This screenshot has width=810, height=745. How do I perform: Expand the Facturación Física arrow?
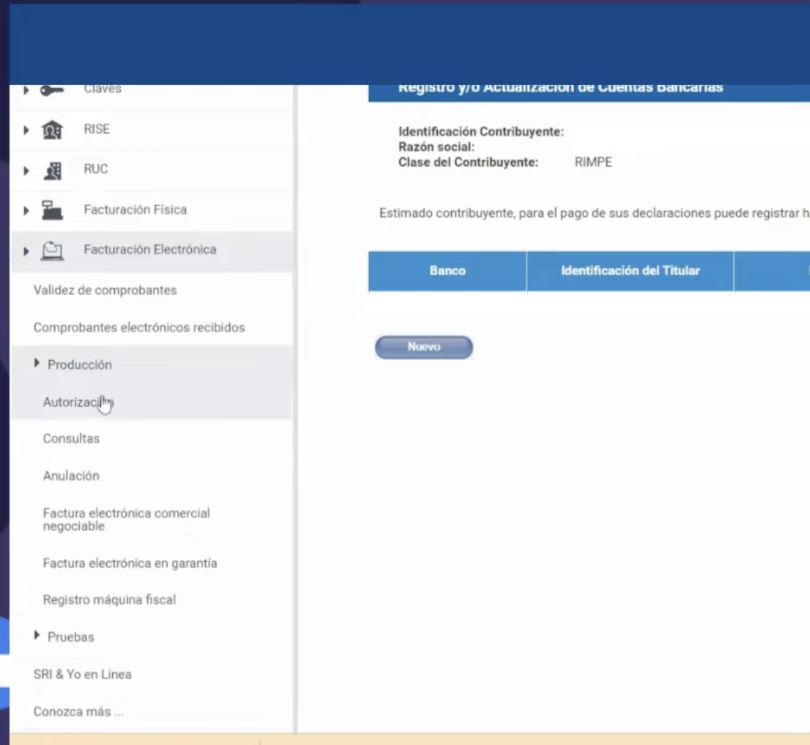tap(26, 210)
